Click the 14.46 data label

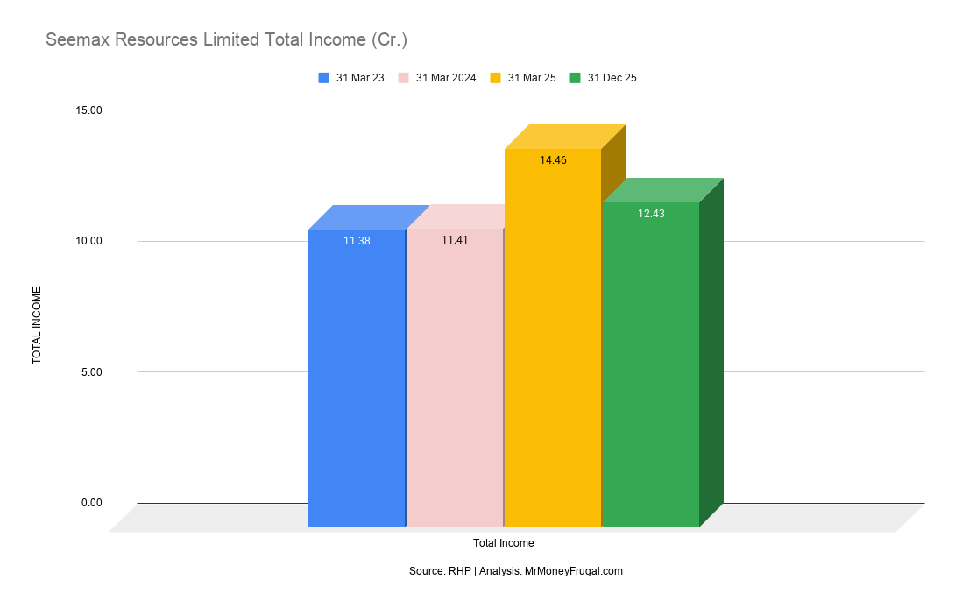(553, 160)
